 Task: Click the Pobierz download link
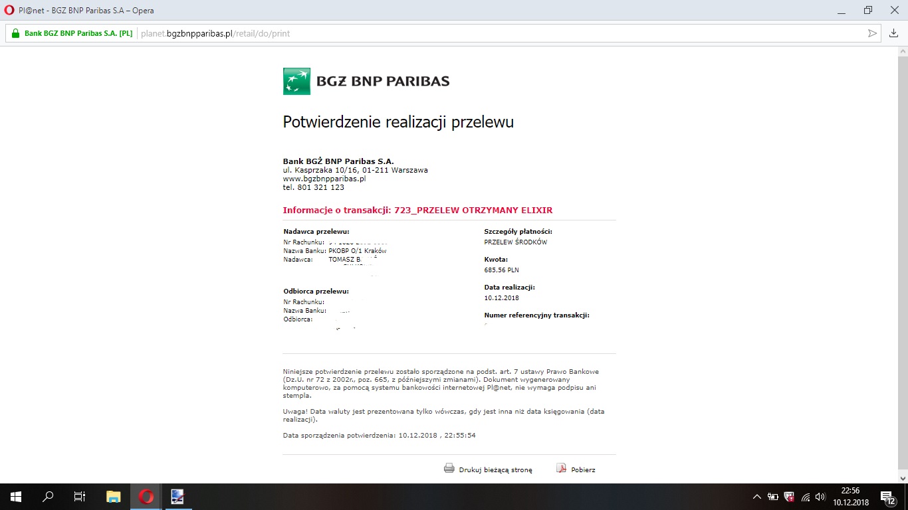[583, 470]
